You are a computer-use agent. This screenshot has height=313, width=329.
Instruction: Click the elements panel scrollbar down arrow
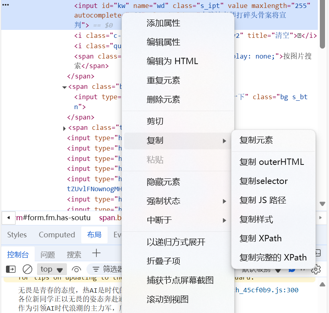[322, 204]
